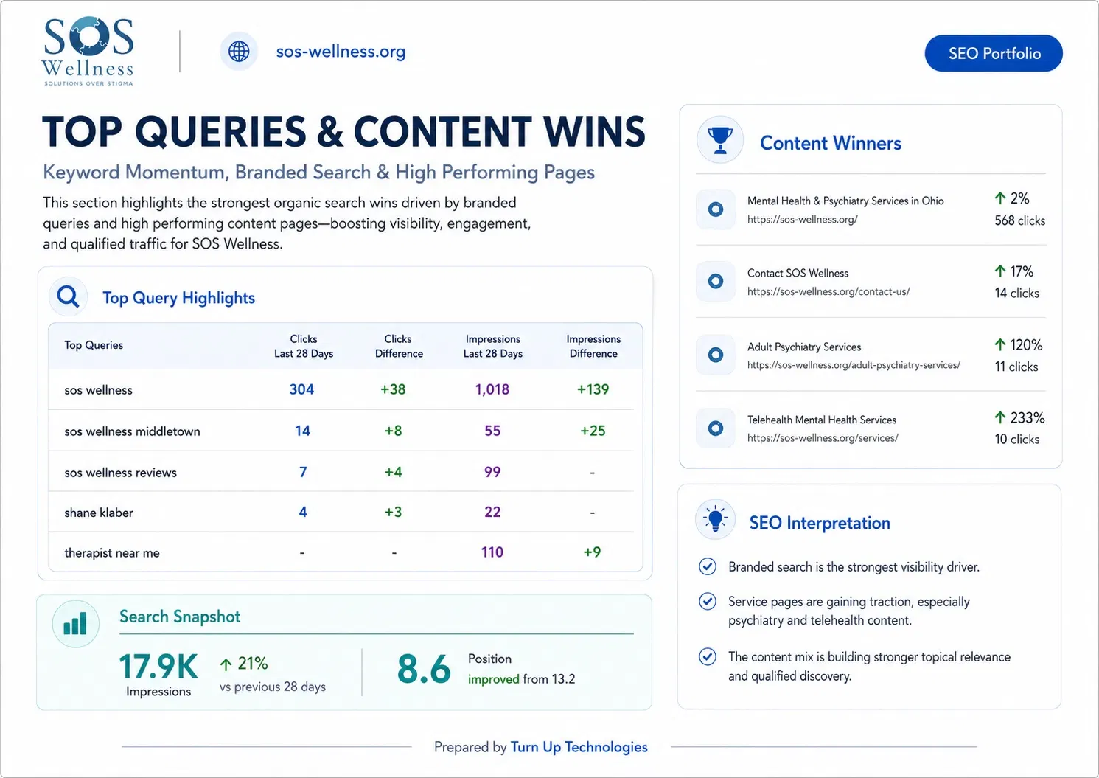Click the globe icon beside sos-wellness.org
The height and width of the screenshot is (778, 1099).
pos(239,52)
